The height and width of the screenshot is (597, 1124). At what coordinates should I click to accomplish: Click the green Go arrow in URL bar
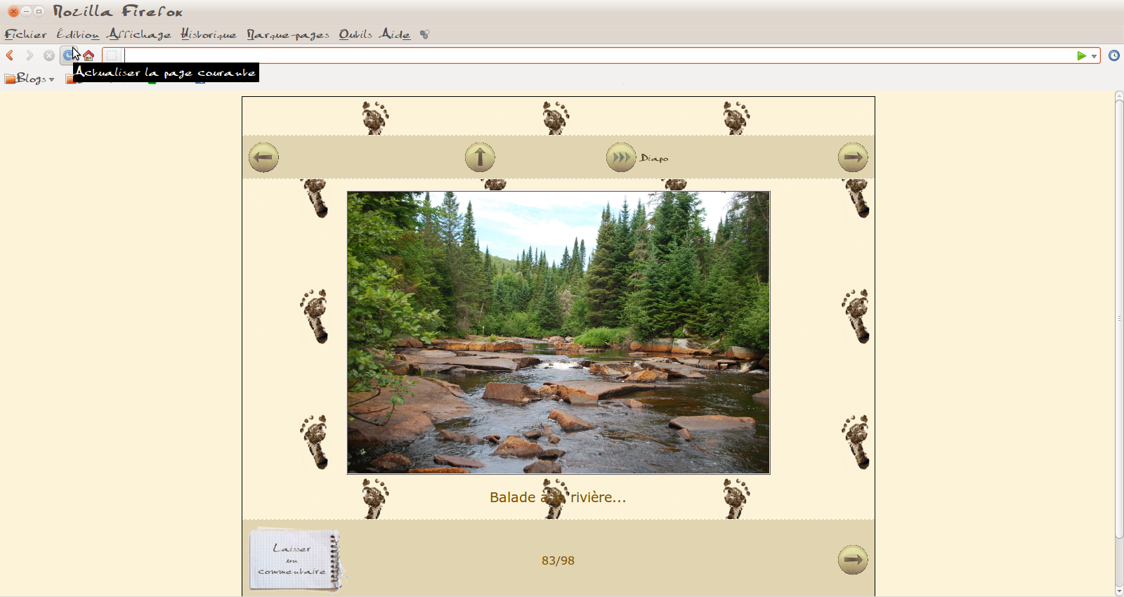coord(1081,55)
